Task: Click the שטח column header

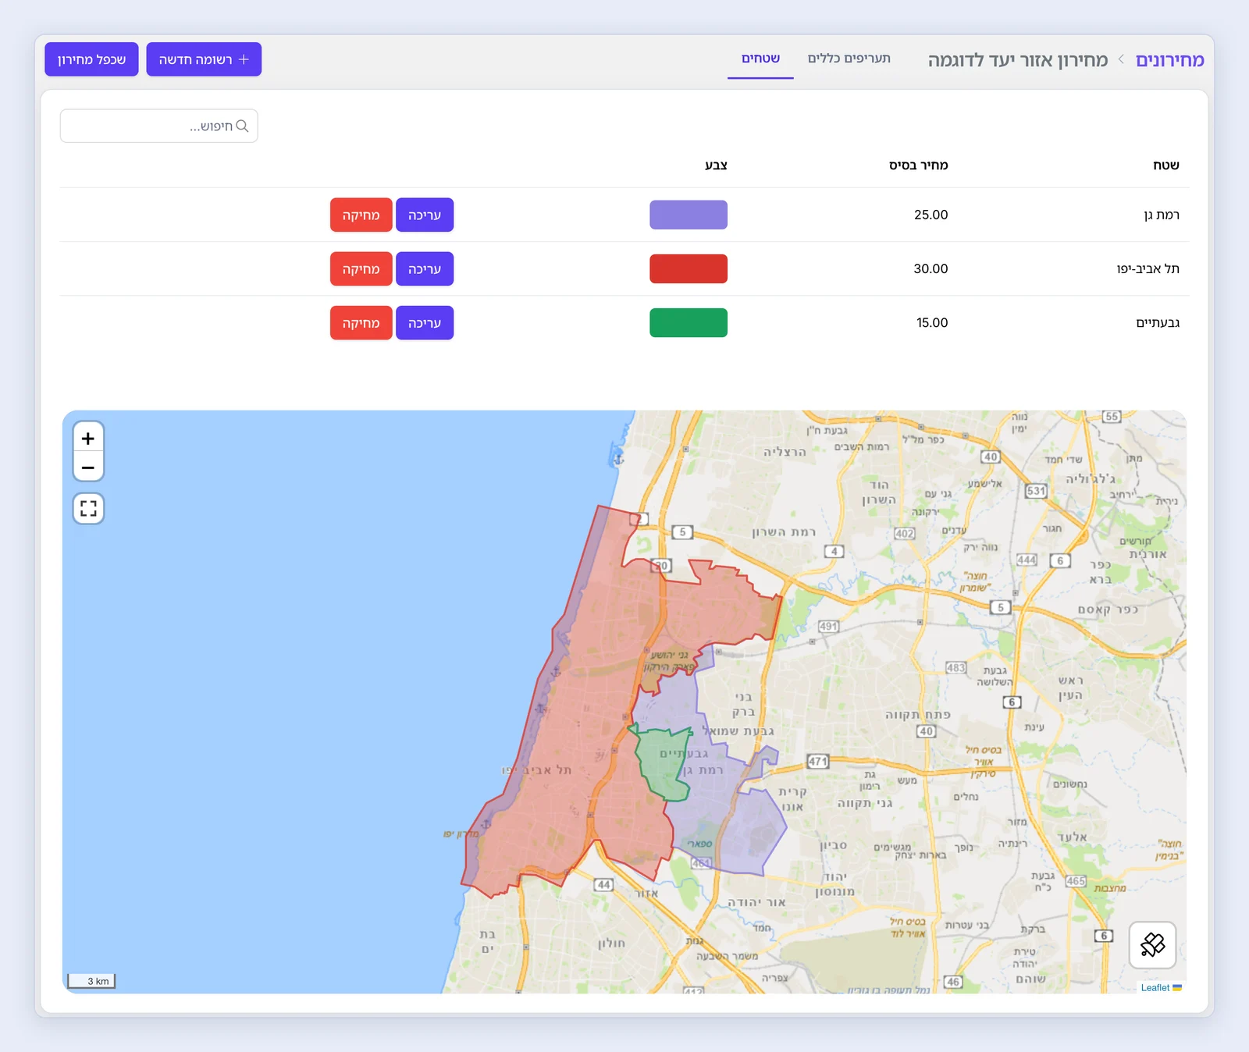Action: click(x=1166, y=165)
